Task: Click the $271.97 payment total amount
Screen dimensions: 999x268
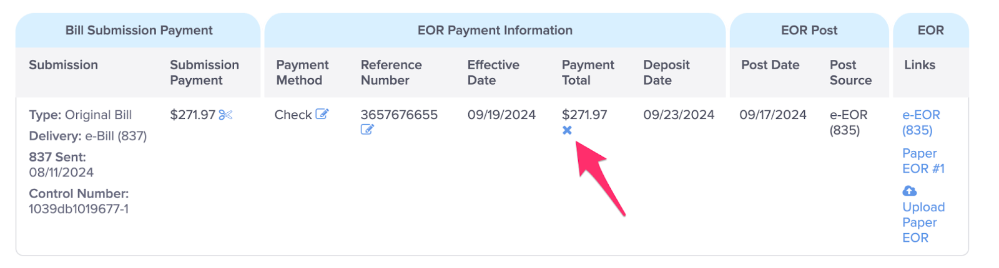Action: tap(584, 115)
